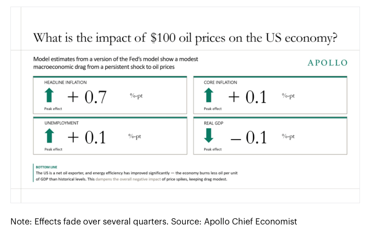Click the BOTTOM LINE heading
Image resolution: width=368 pixels, height=232 pixels.
tap(46, 167)
